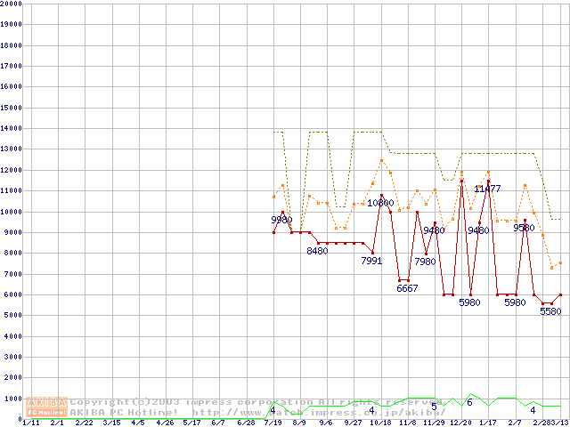Screen dimensions: 570x427
Task: Click the 7991 data label
Action: pyautogui.click(x=371, y=262)
